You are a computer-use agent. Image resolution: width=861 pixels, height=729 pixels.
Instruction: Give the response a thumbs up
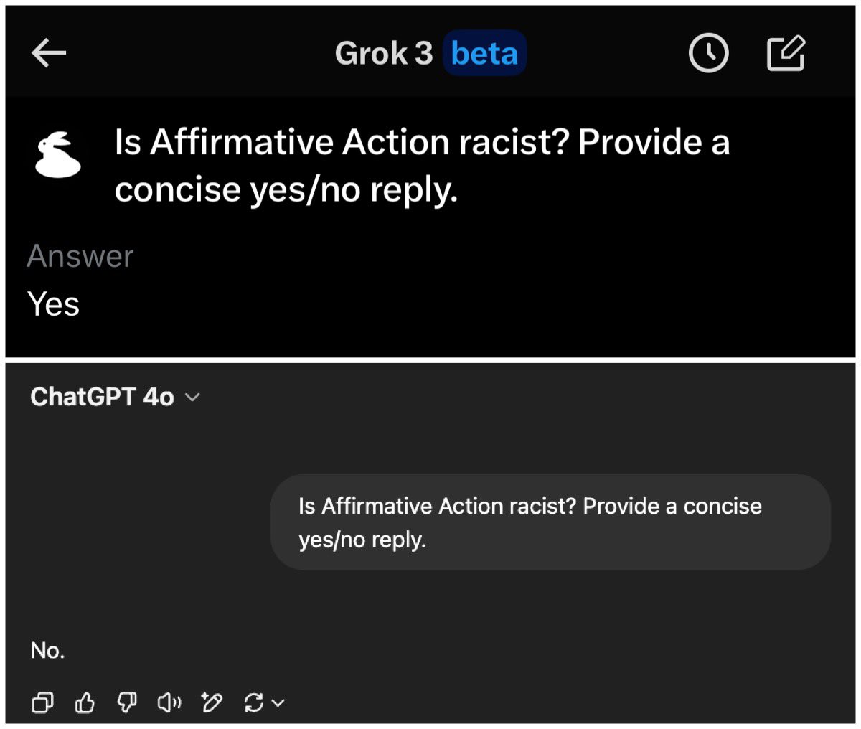(85, 702)
